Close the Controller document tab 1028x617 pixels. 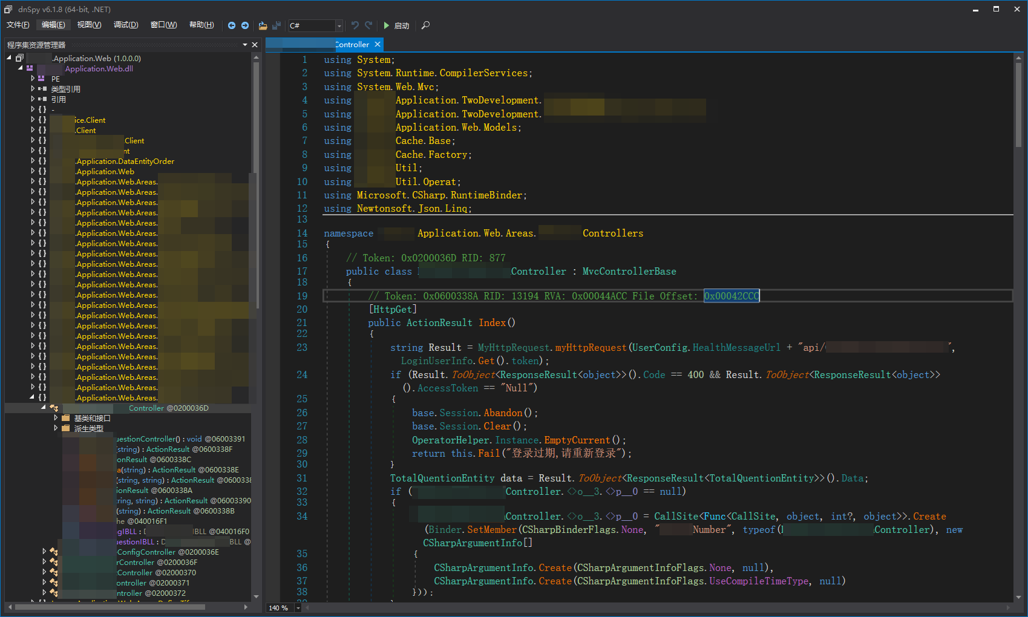click(378, 44)
